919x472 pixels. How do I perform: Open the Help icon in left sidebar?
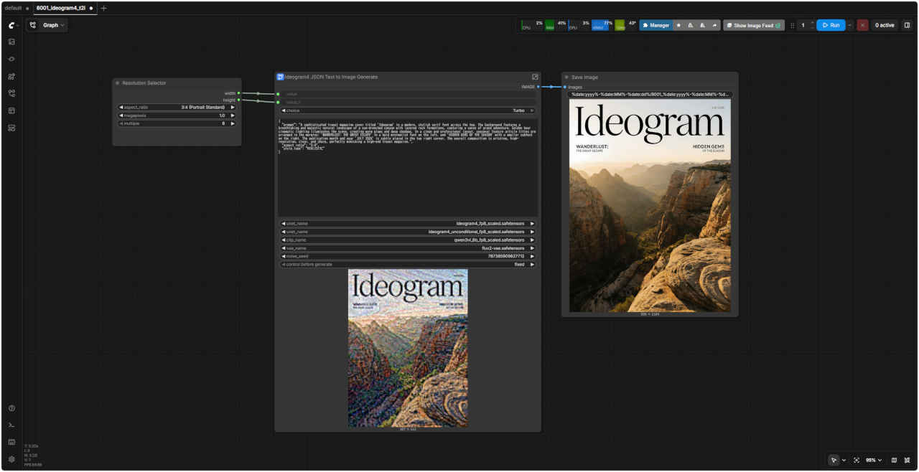pyautogui.click(x=11, y=408)
